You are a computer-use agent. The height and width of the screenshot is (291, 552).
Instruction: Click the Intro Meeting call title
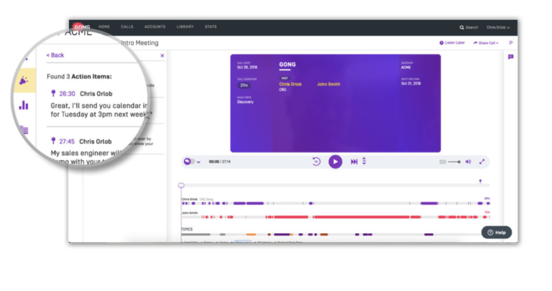point(140,43)
